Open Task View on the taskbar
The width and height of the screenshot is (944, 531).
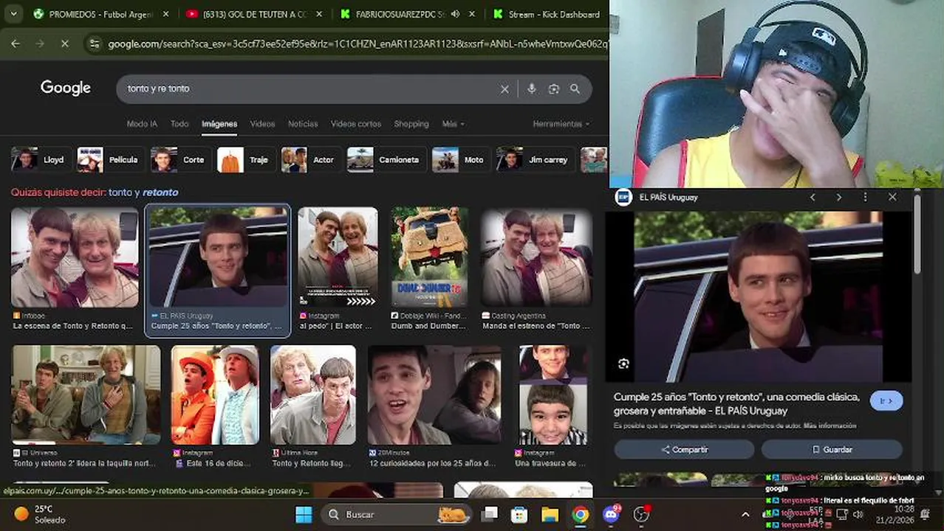(489, 514)
